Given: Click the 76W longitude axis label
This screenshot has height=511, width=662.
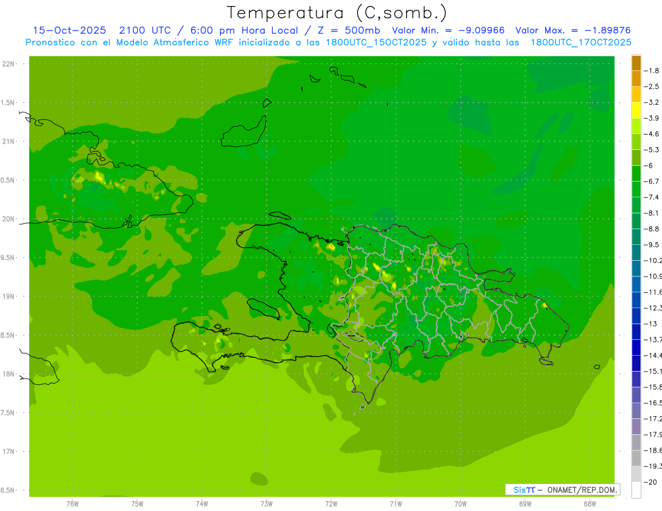Looking at the screenshot, I should click(x=72, y=504).
